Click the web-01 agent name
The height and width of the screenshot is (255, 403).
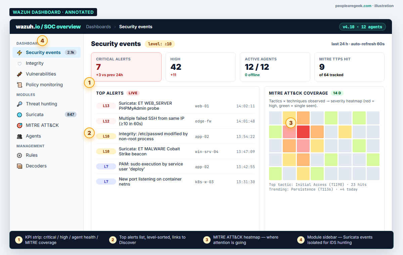coord(202,106)
